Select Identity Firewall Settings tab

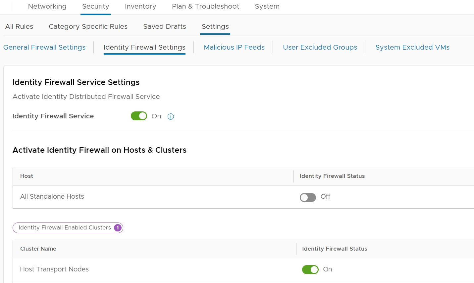click(x=144, y=47)
